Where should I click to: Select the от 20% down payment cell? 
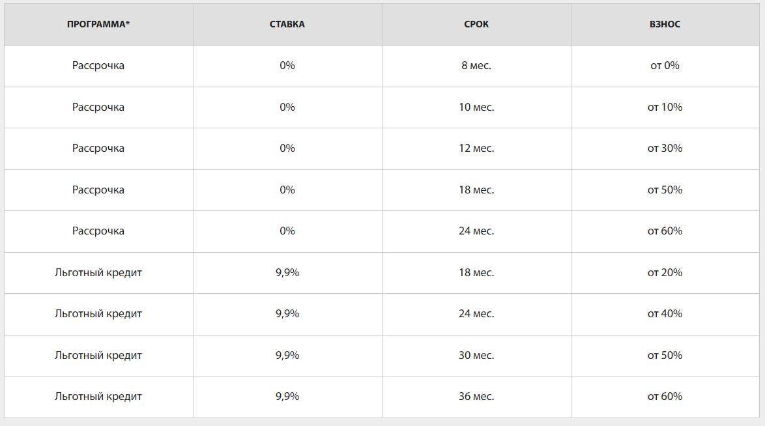[665, 273]
